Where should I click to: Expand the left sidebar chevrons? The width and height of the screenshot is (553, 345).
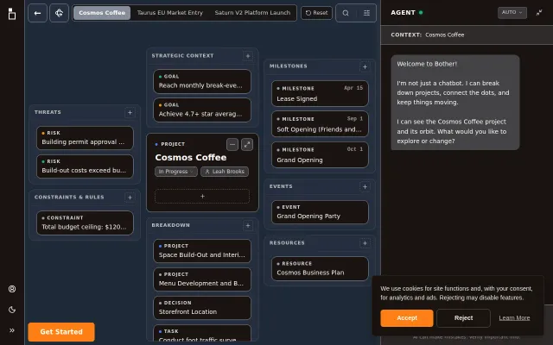point(12,330)
